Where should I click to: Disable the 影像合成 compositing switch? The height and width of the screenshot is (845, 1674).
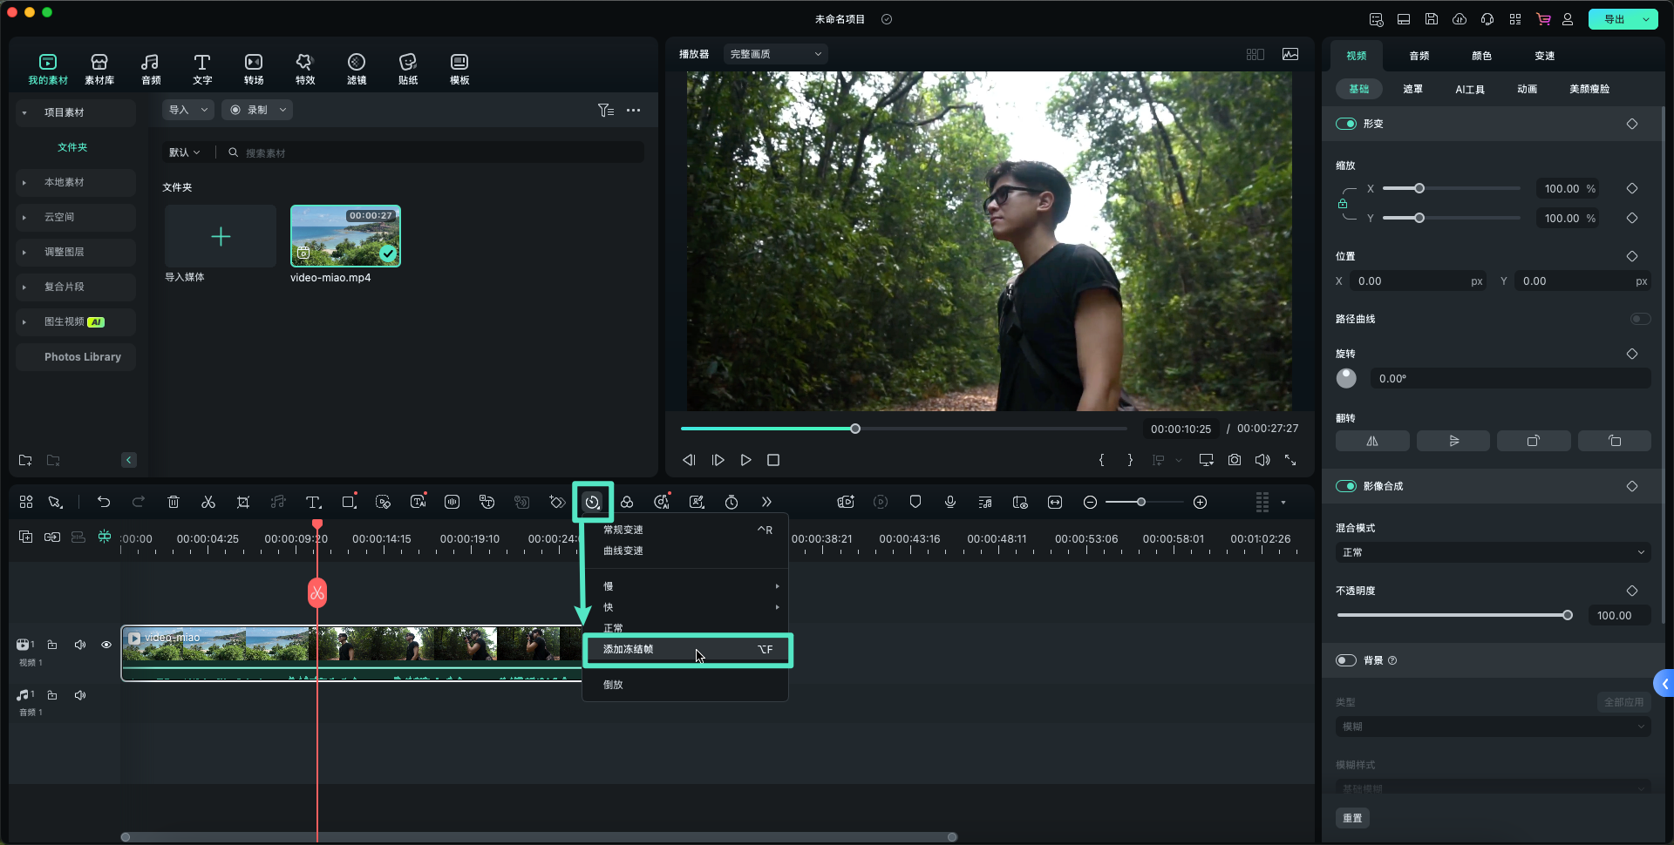1346,486
